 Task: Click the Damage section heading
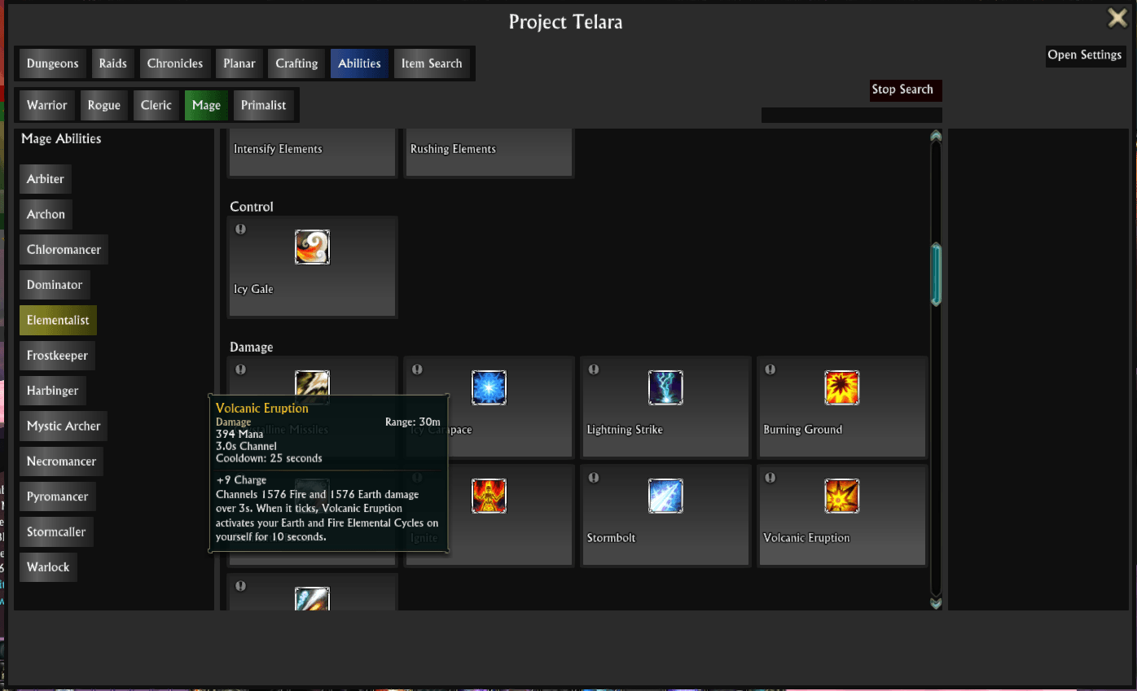click(x=252, y=348)
